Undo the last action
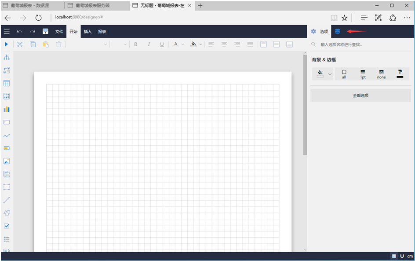This screenshot has height=261, width=415. (20, 32)
